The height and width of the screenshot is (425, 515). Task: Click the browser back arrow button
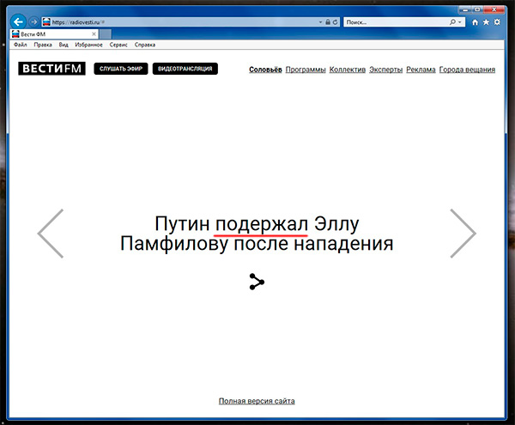[18, 21]
